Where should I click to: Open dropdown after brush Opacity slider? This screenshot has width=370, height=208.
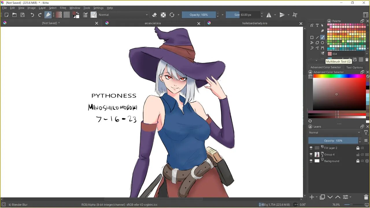(223, 15)
